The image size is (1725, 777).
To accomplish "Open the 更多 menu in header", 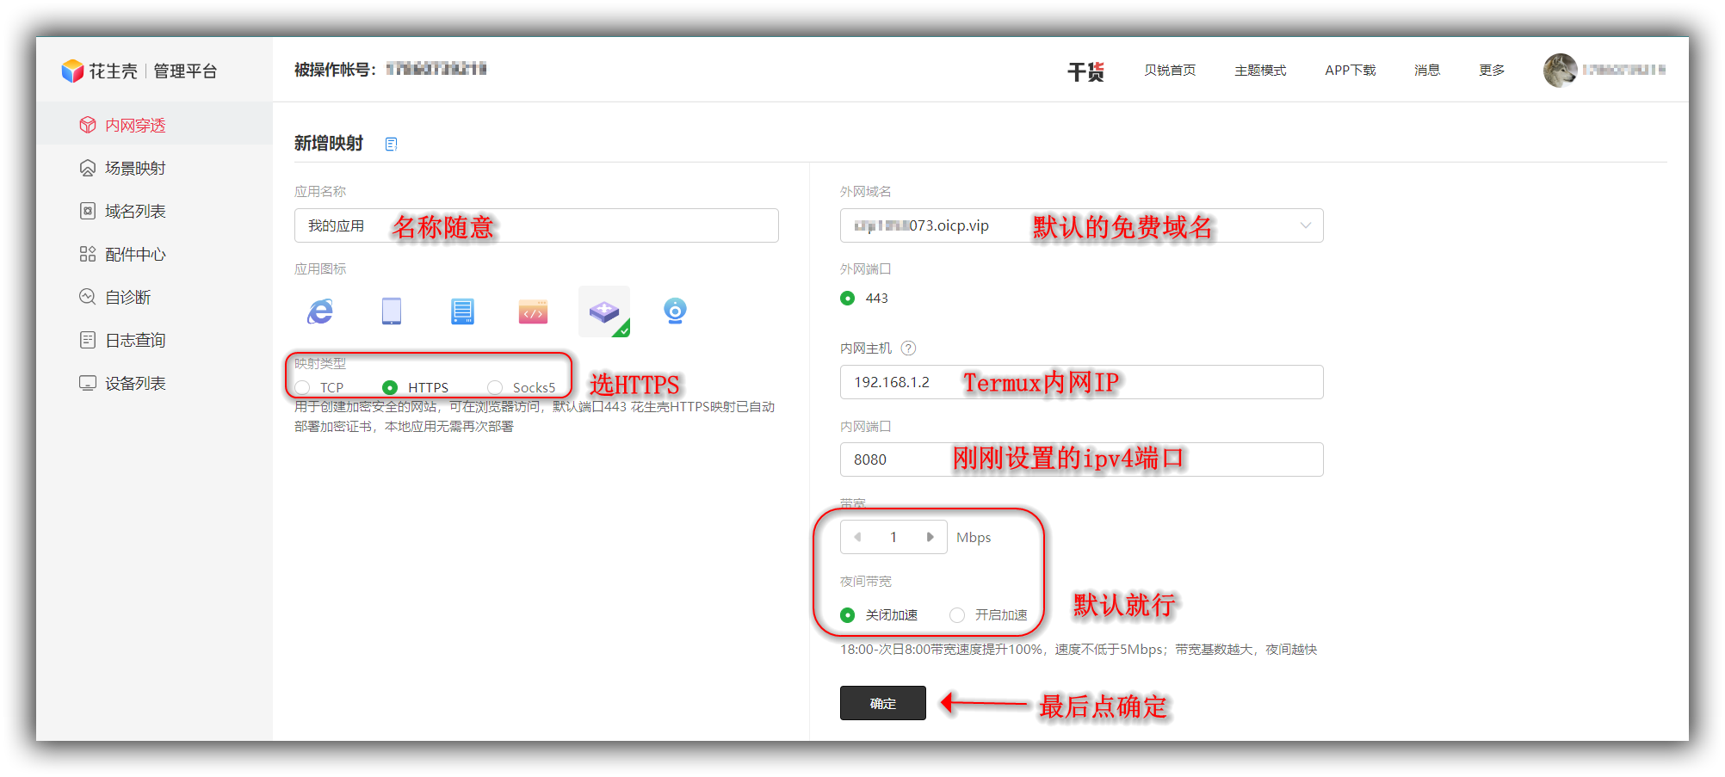I will point(1491,71).
